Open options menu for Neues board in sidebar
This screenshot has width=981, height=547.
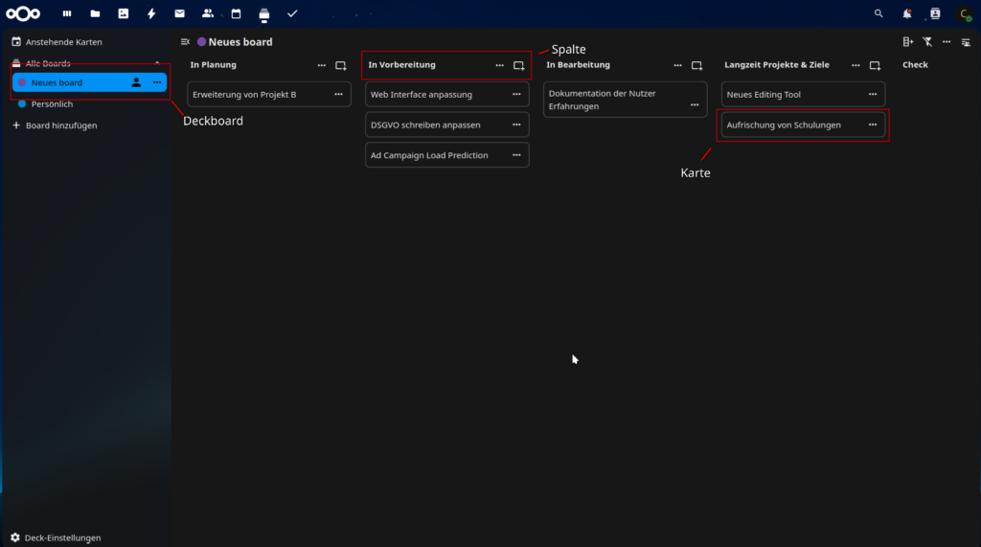[157, 82]
